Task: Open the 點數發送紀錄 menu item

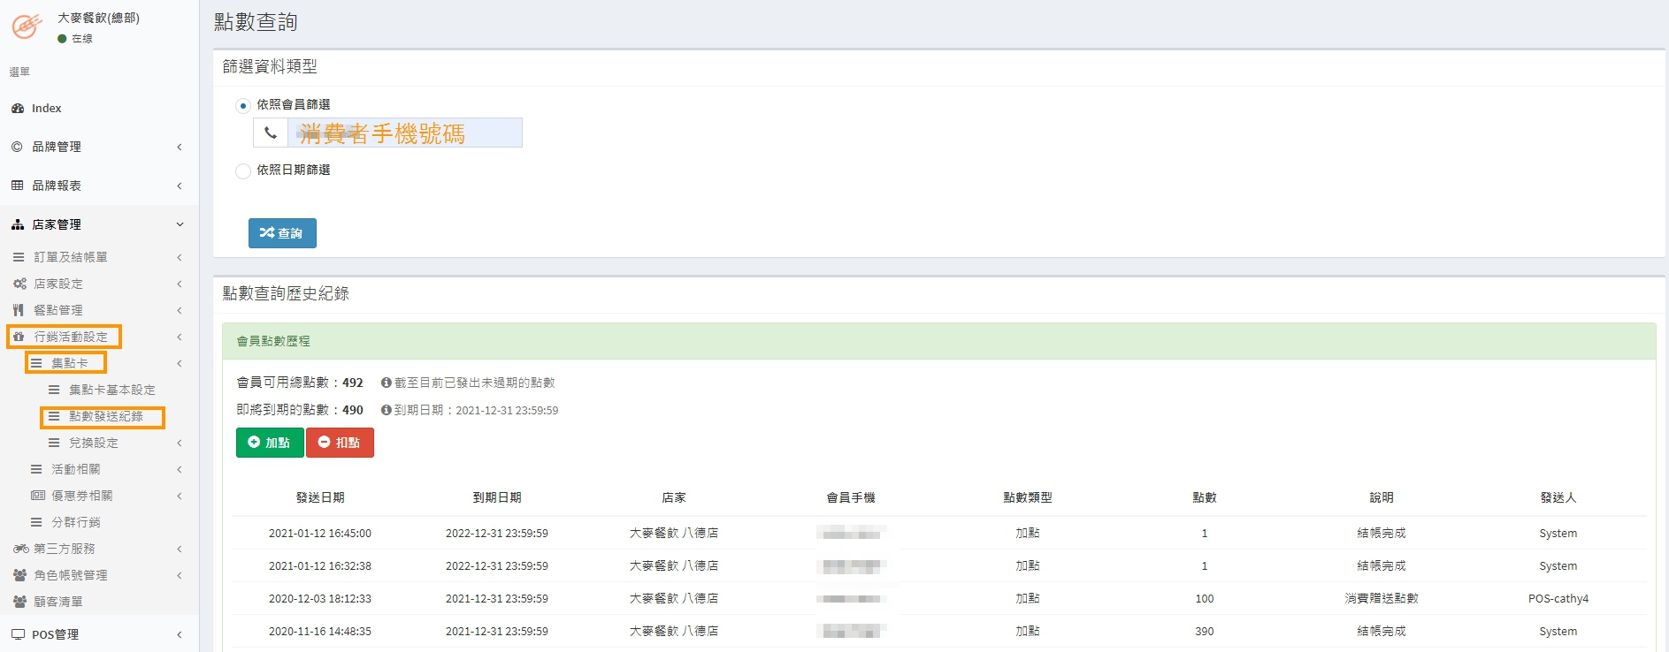Action: (x=105, y=416)
